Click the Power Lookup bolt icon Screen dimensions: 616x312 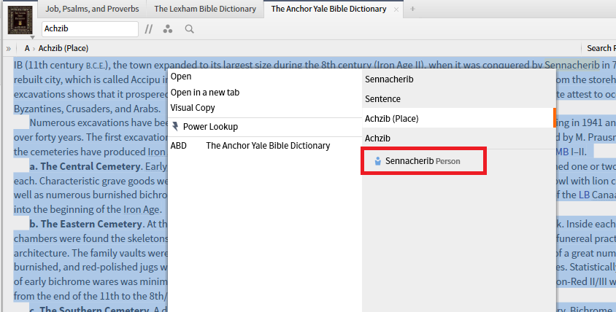[x=175, y=126]
